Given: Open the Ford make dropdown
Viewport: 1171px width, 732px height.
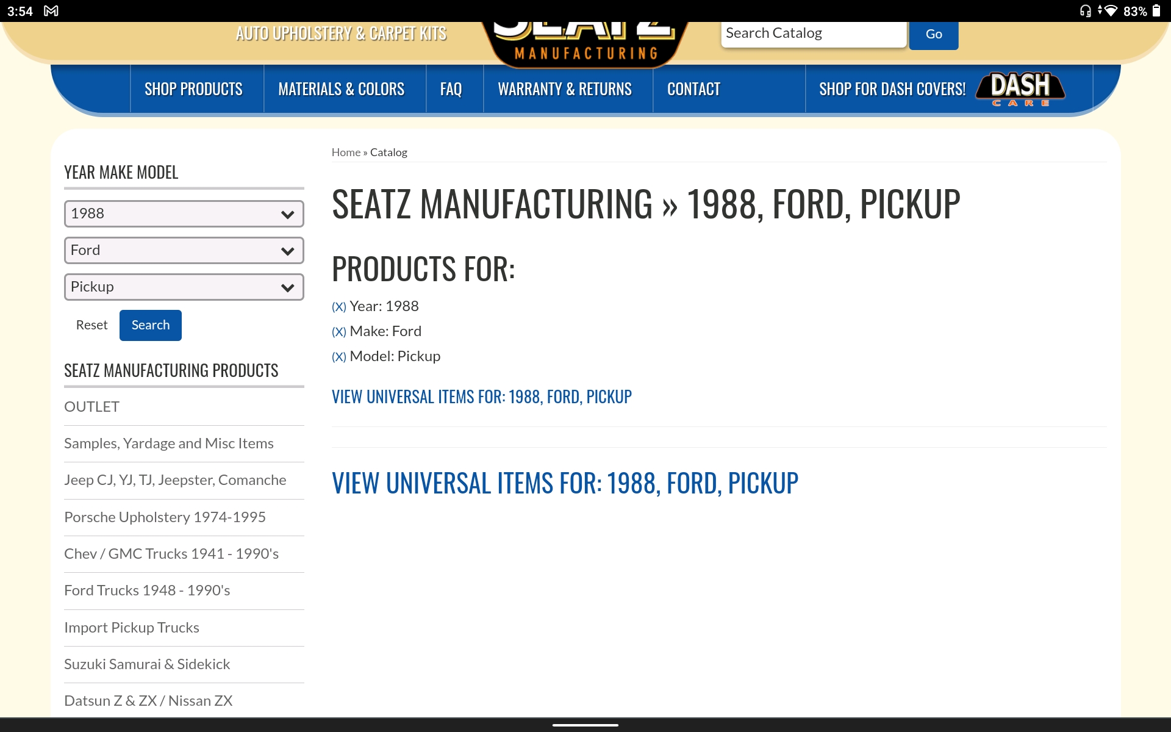Looking at the screenshot, I should point(184,251).
